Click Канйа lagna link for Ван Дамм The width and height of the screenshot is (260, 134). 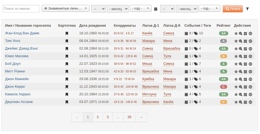[147, 33]
